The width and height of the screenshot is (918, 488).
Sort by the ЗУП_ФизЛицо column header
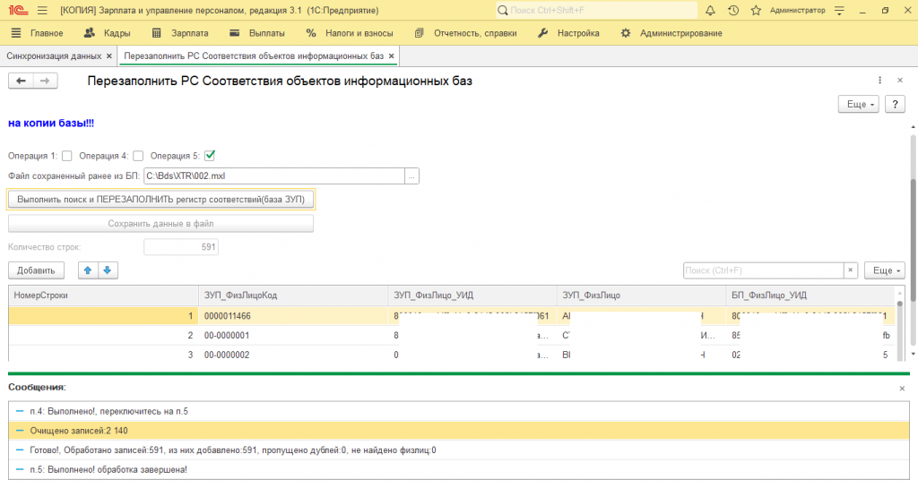click(641, 295)
